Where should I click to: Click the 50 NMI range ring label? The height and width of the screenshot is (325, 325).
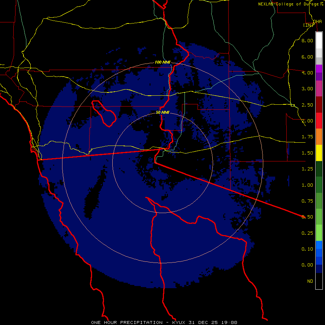pyautogui.click(x=162, y=112)
